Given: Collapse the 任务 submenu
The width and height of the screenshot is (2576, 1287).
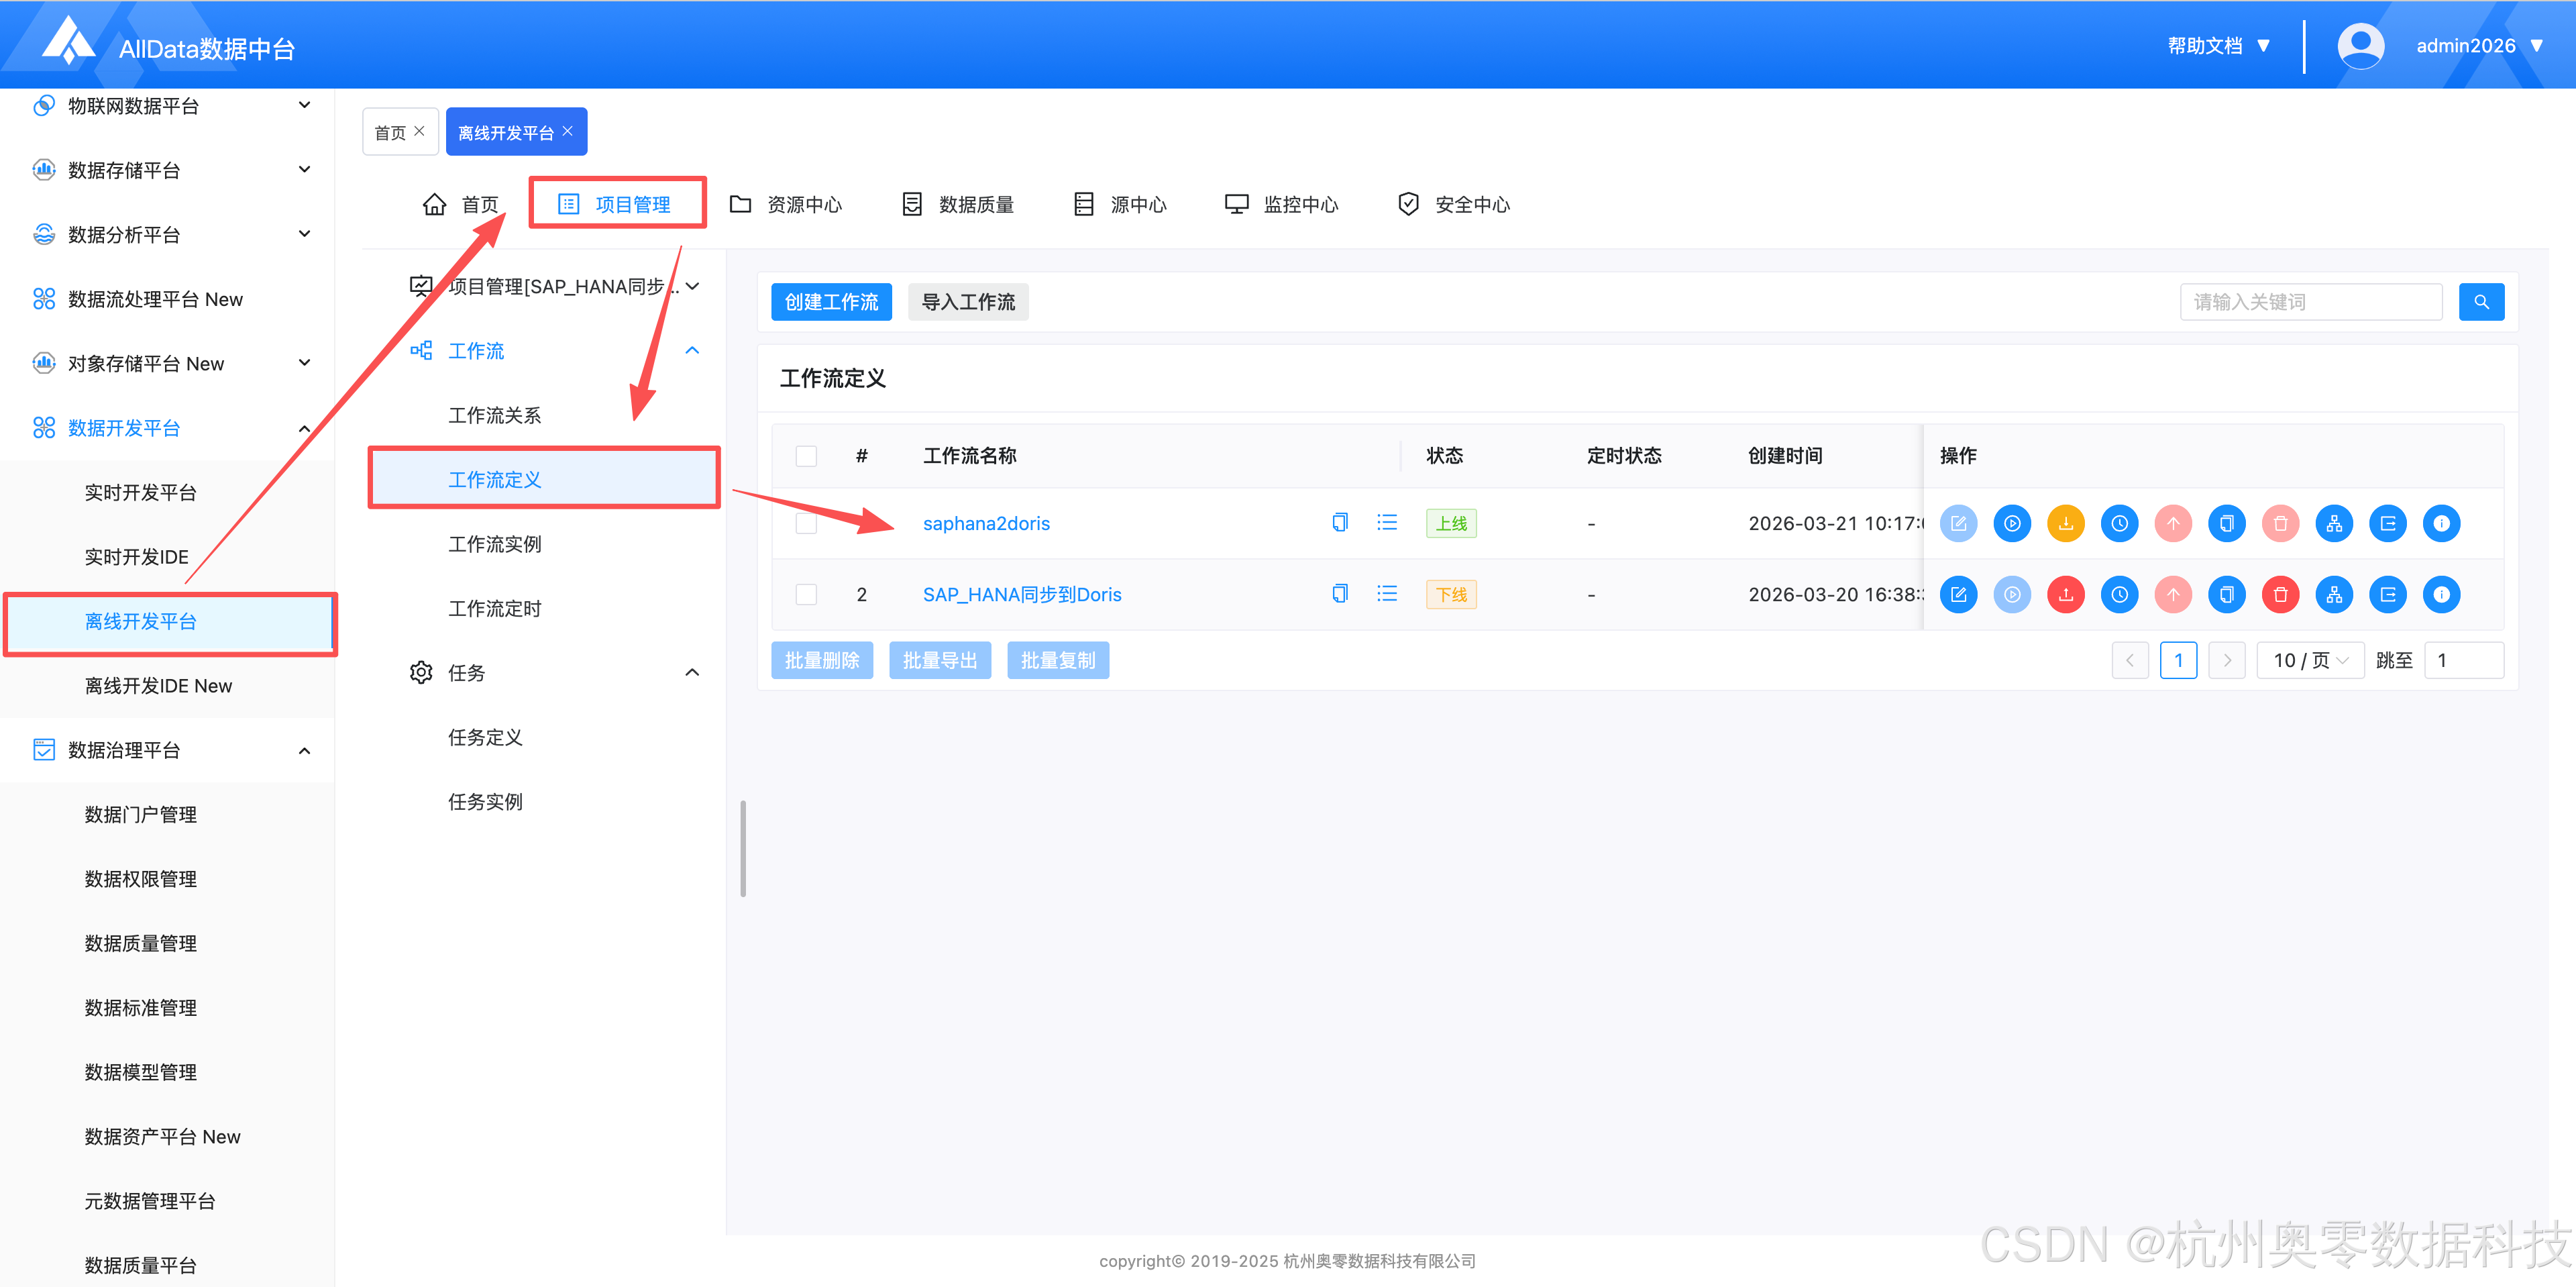Looking at the screenshot, I should (692, 672).
